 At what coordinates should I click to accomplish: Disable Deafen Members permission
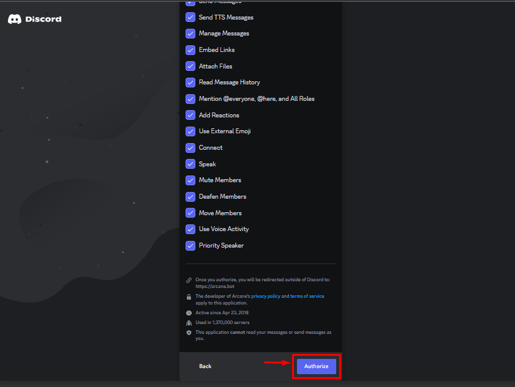[x=190, y=196]
